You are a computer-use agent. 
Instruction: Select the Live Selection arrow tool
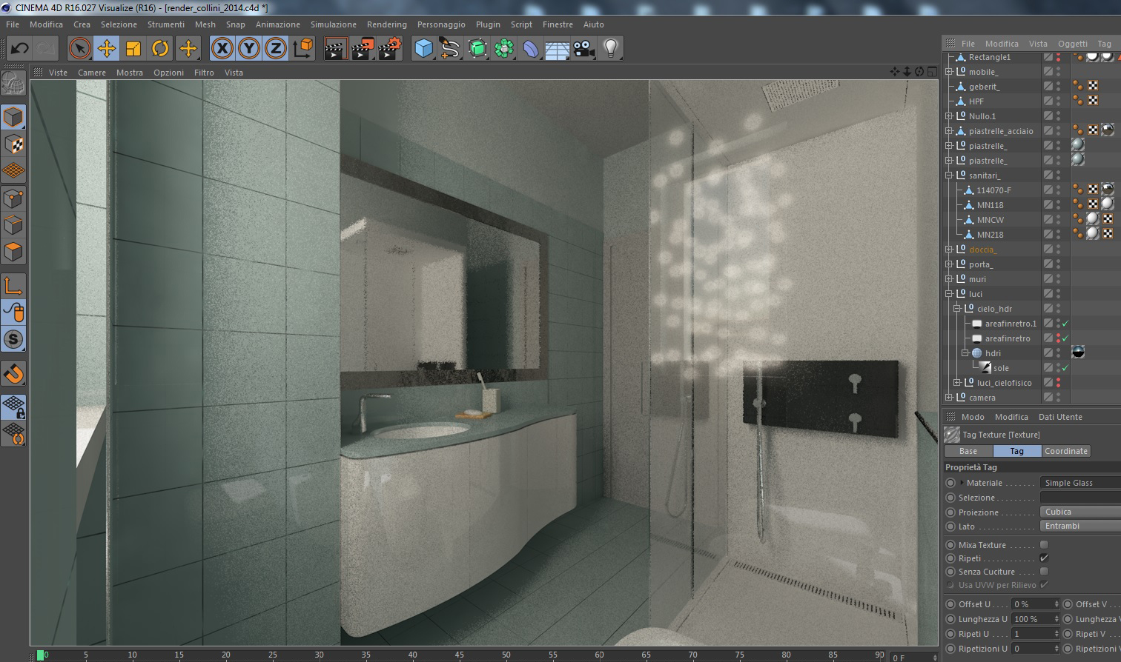pyautogui.click(x=79, y=49)
